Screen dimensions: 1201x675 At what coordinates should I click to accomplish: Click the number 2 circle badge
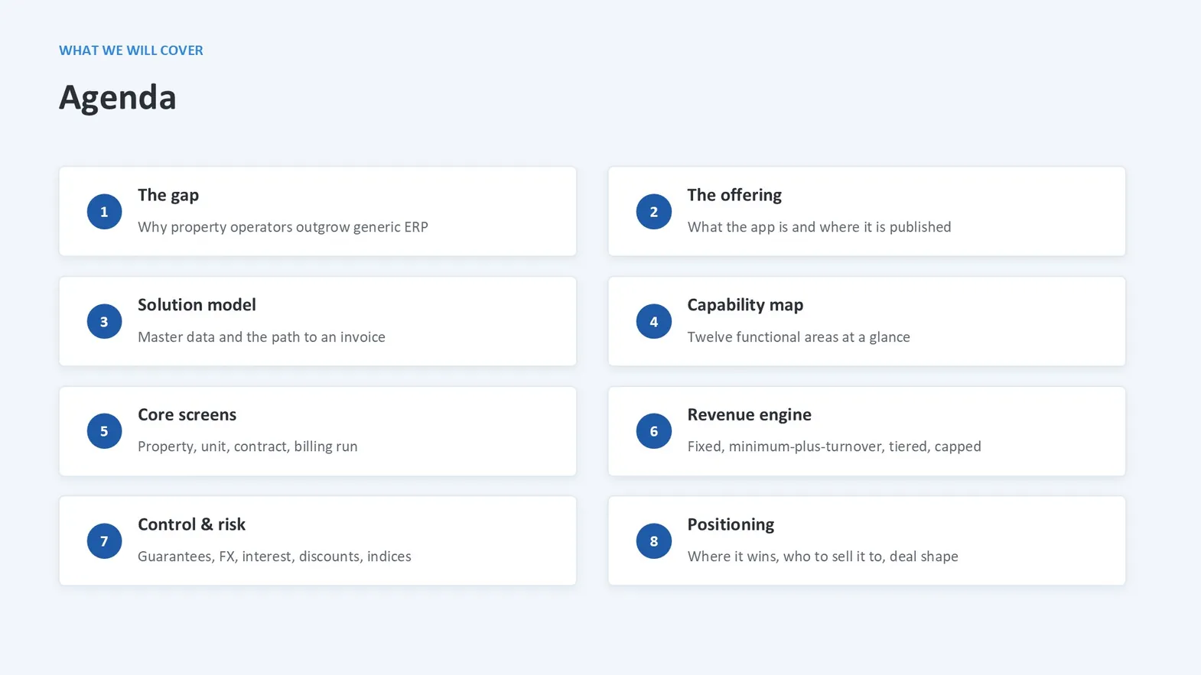pos(653,212)
